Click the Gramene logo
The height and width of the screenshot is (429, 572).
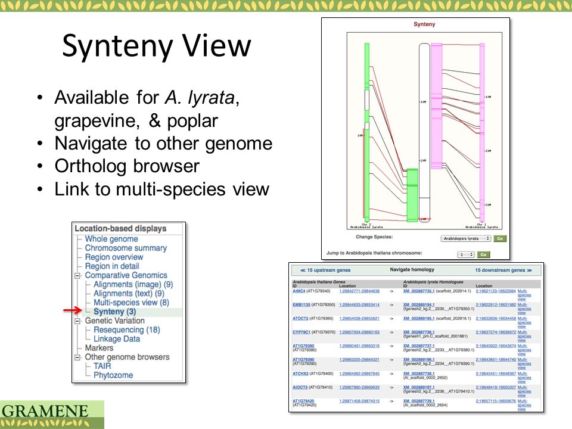pyautogui.click(x=52, y=415)
